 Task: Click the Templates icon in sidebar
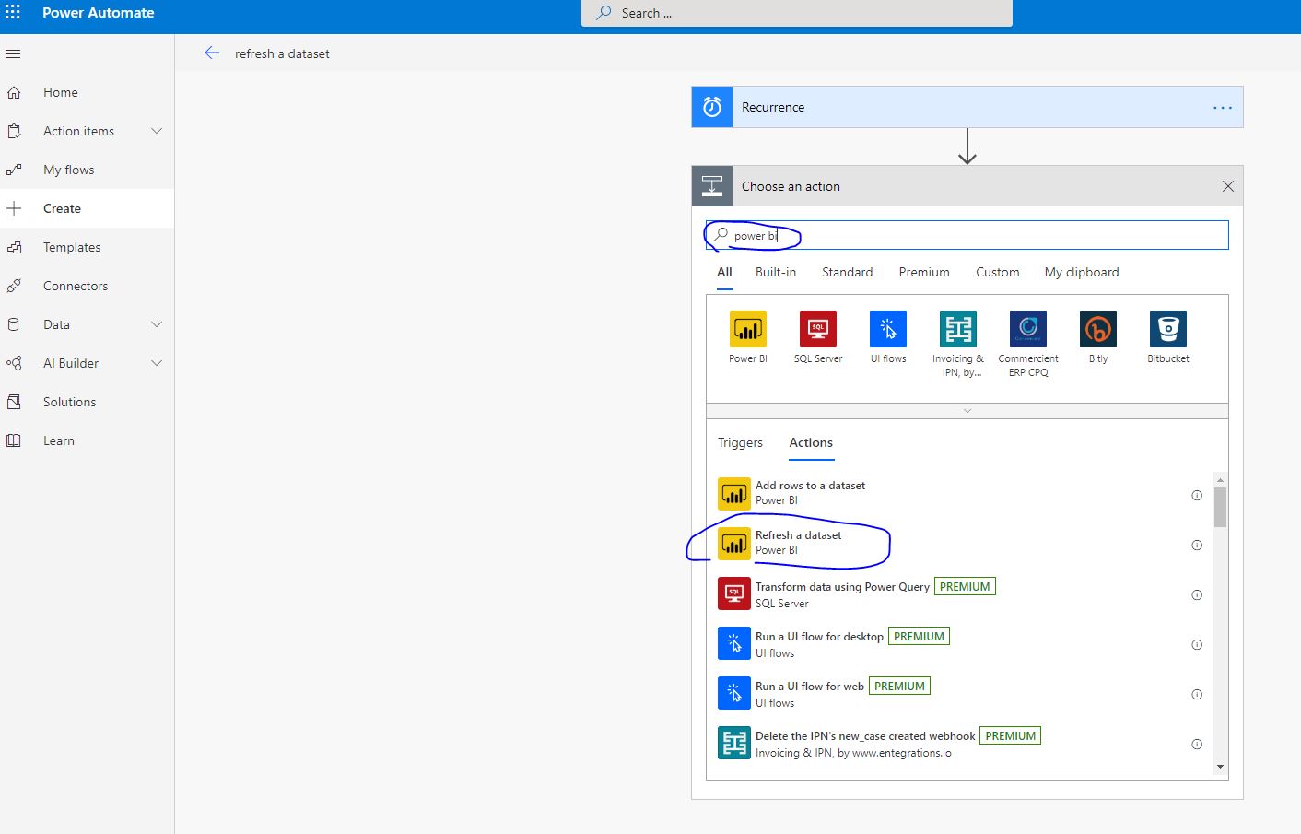14,247
